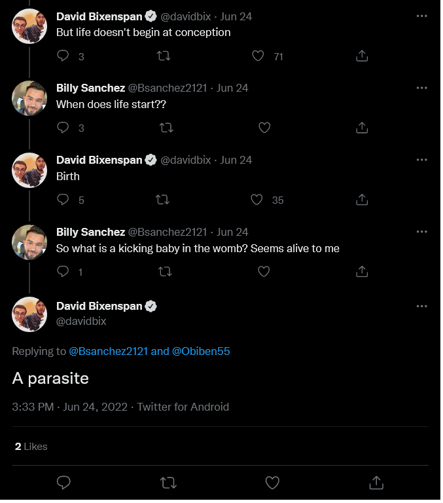Like the "kicking baby in the womb" tweet
This screenshot has width=443, height=503.
point(264,272)
